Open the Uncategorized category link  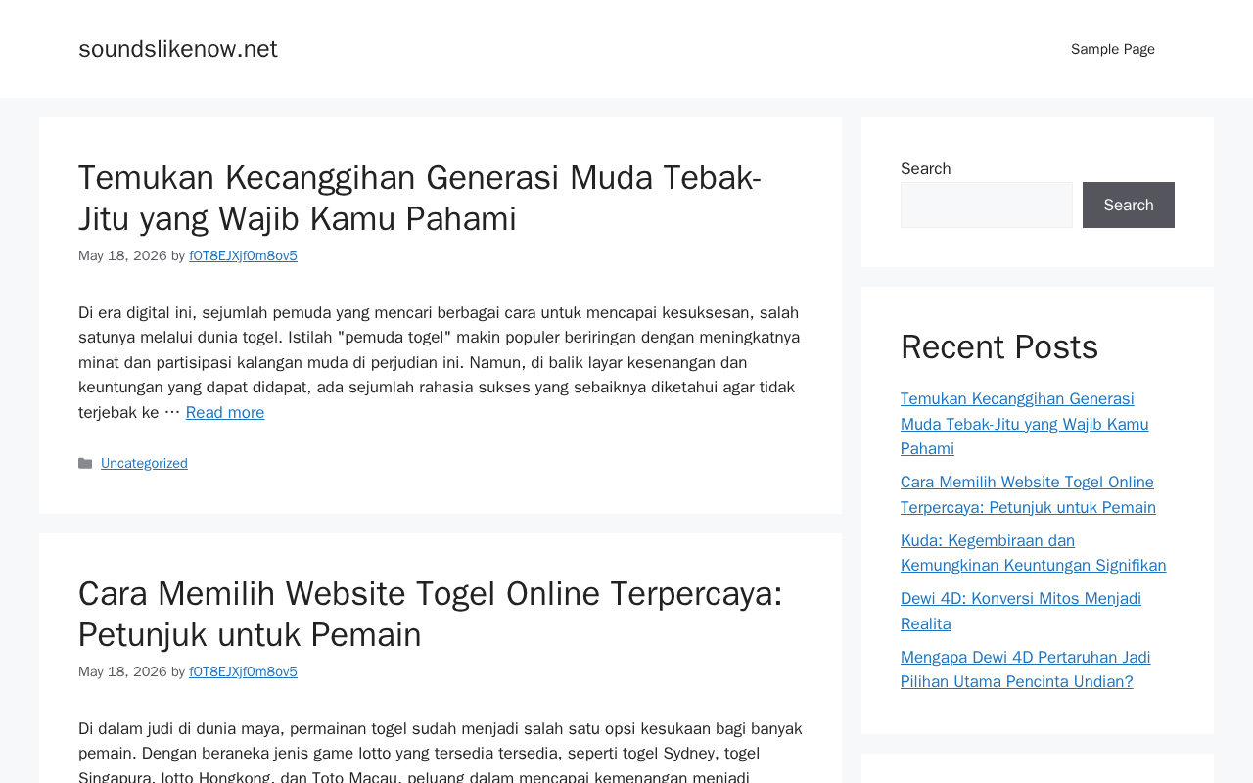pos(144,463)
